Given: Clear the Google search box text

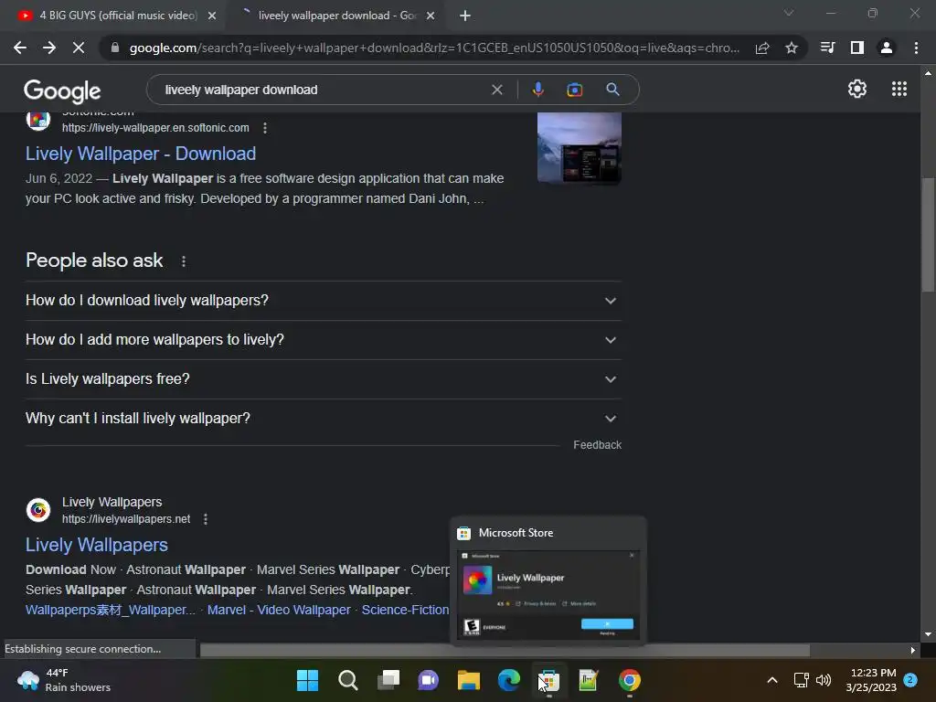Looking at the screenshot, I should pyautogui.click(x=496, y=90).
